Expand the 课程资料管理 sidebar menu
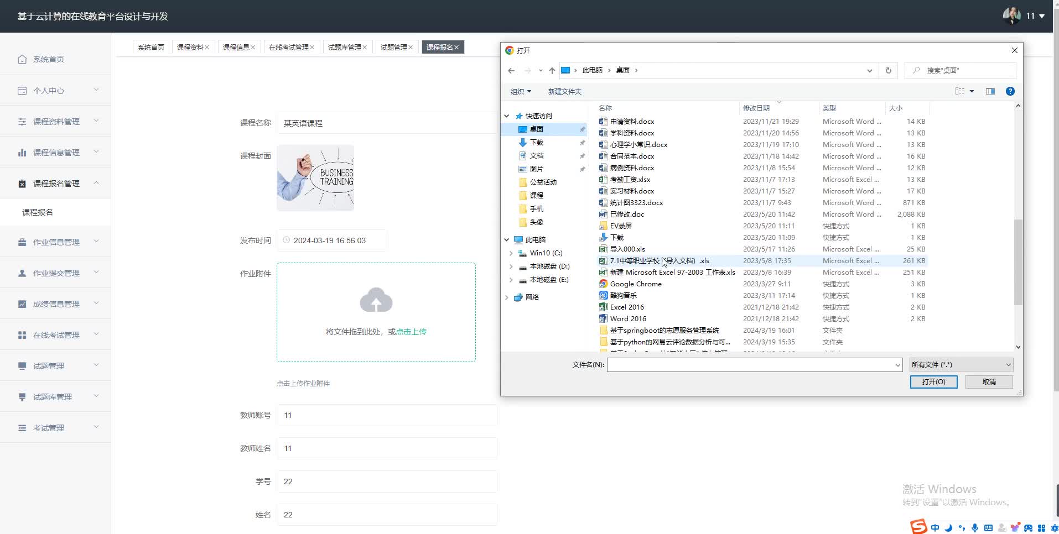The image size is (1059, 534). click(55, 121)
